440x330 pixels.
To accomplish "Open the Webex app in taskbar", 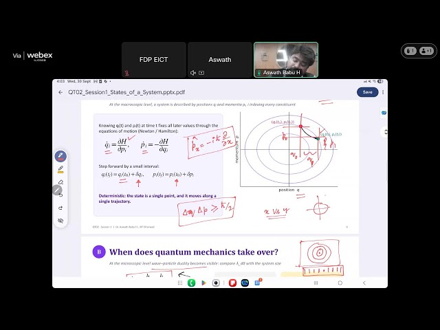I will coord(245,283).
